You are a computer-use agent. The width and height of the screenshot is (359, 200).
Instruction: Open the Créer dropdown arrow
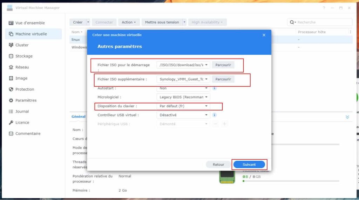tap(88, 22)
